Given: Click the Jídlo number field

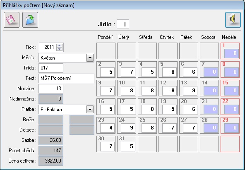Looking at the screenshot, I should point(123,24).
